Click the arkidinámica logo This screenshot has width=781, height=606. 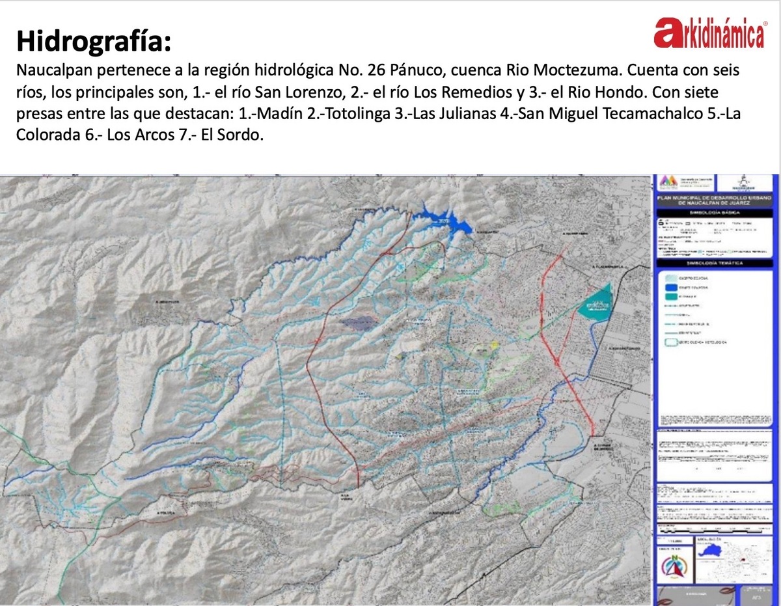[x=711, y=33]
